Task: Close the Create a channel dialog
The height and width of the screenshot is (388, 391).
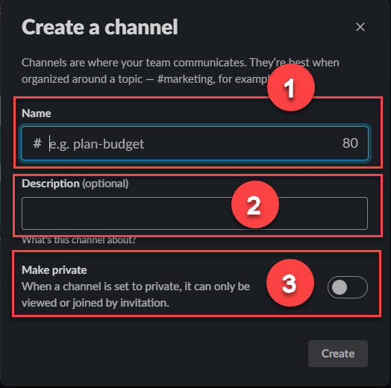Action: click(360, 27)
